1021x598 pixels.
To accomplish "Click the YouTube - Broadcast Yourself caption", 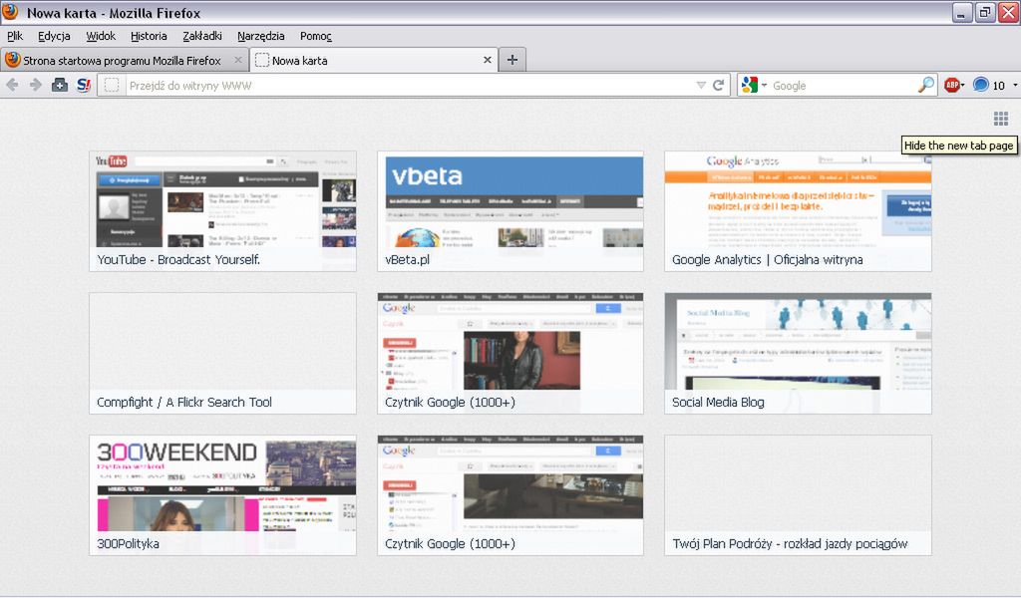I will click(x=178, y=260).
